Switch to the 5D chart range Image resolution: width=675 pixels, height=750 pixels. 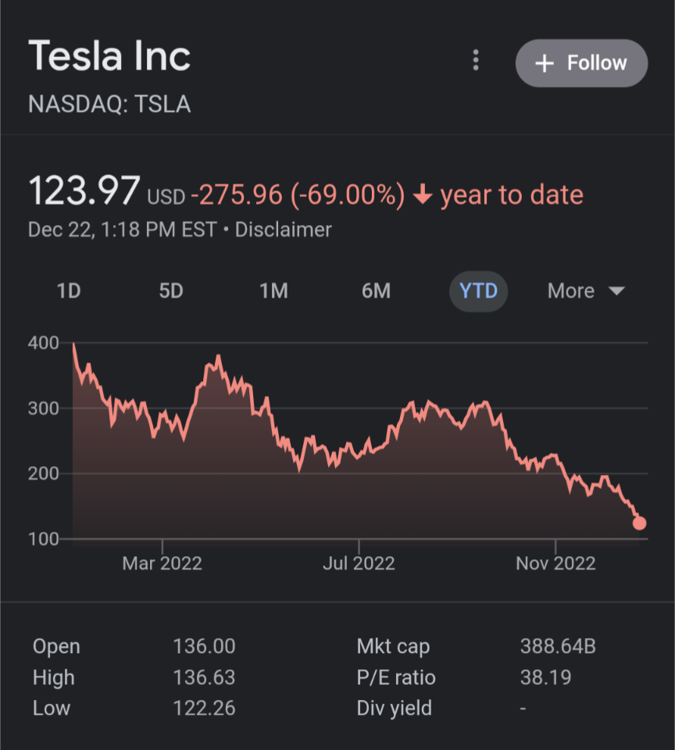pyautogui.click(x=171, y=291)
